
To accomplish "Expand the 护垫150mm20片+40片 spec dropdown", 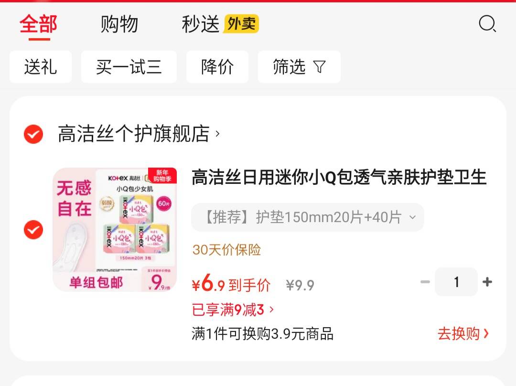I will click(x=307, y=217).
